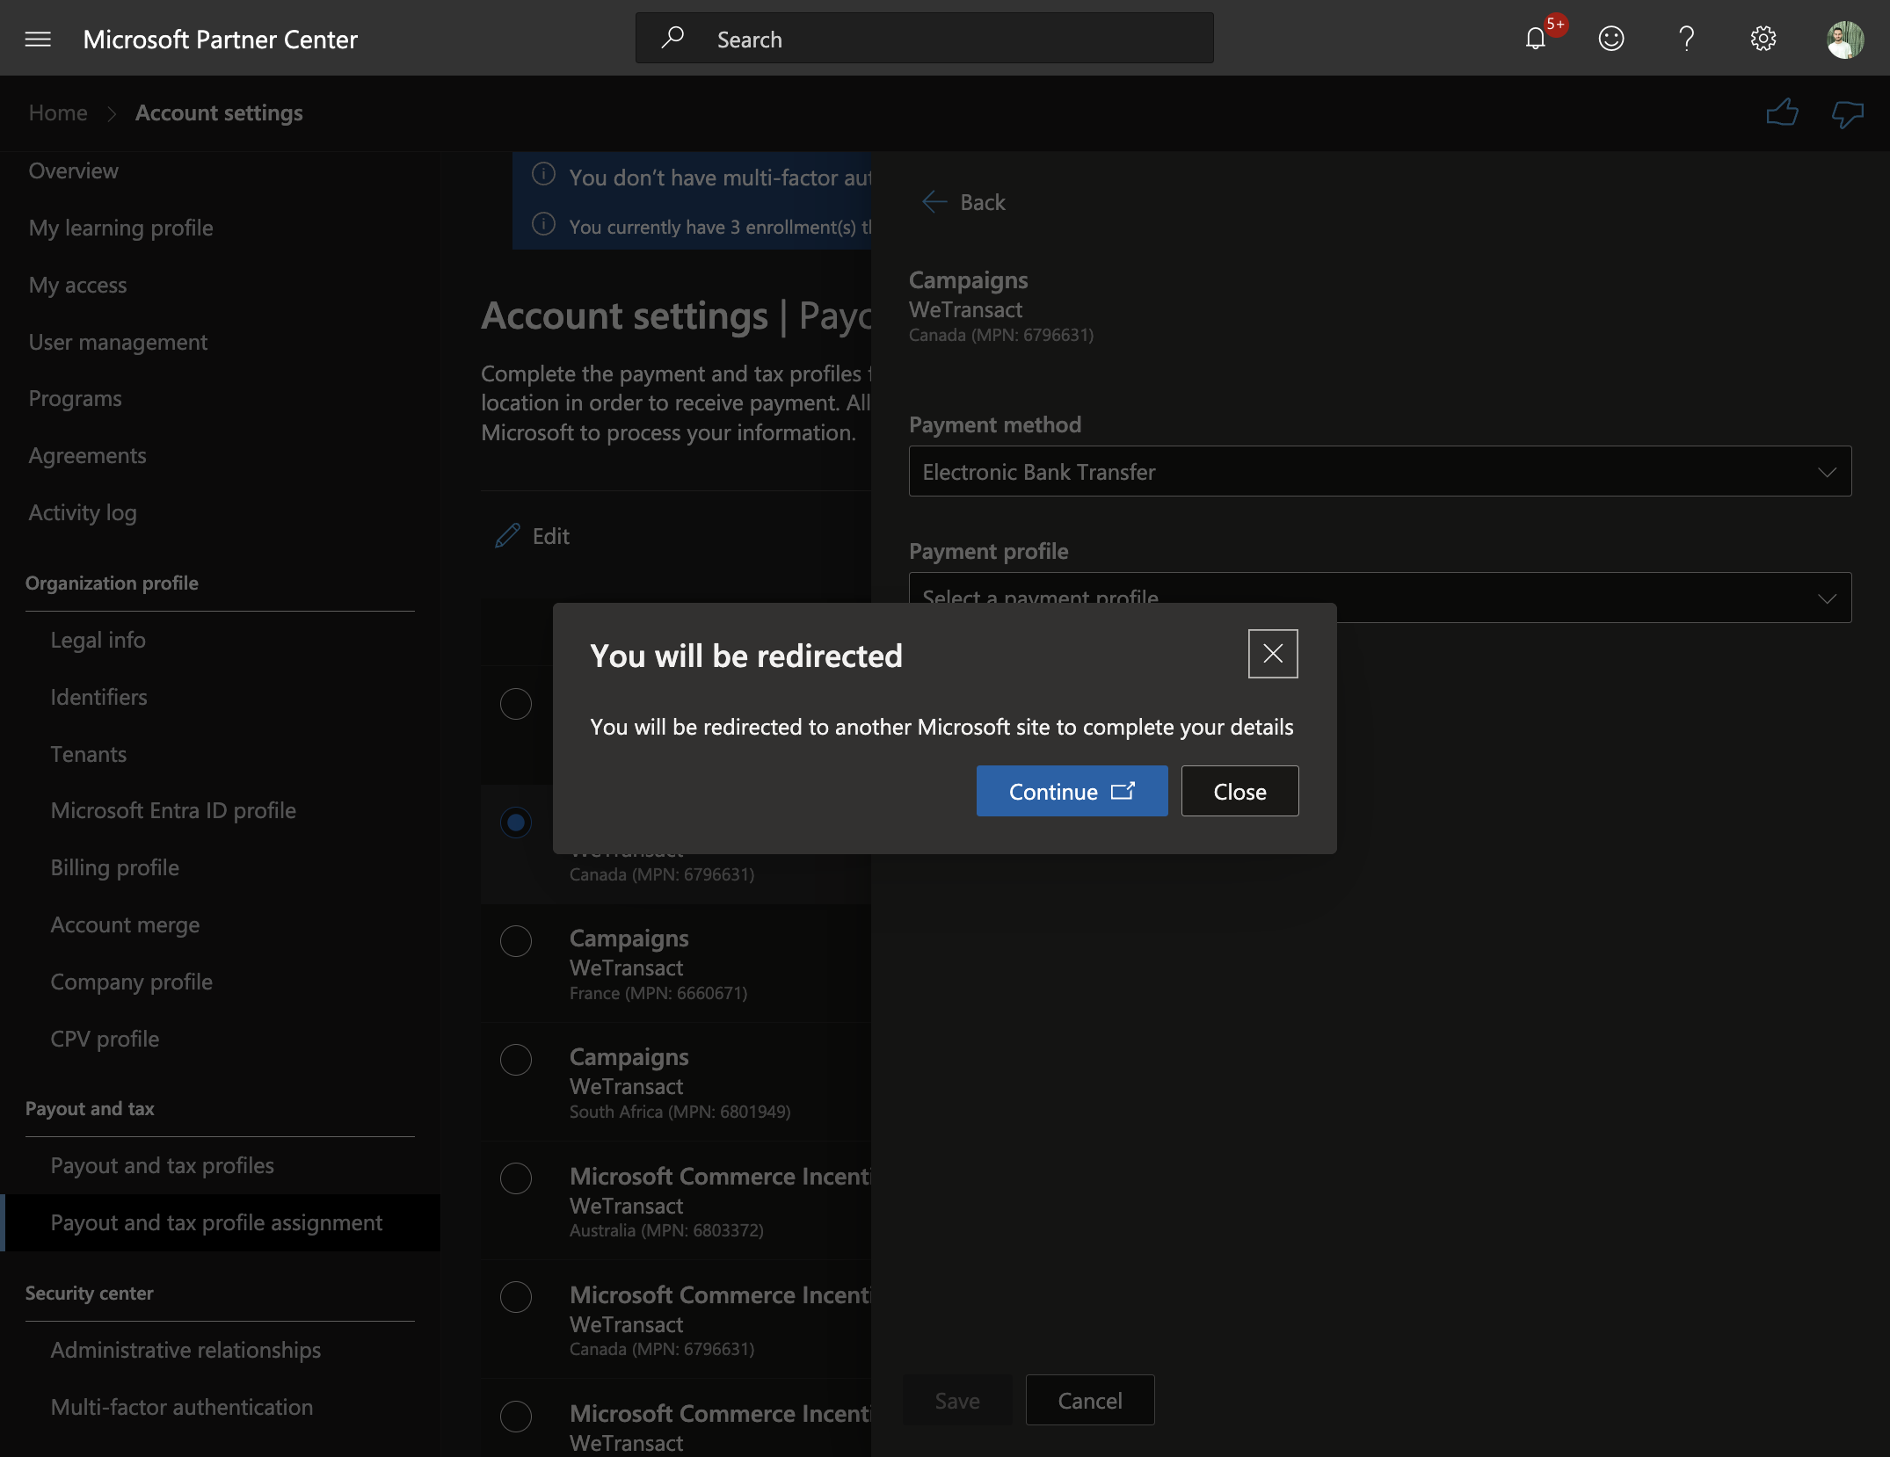
Task: Open the settings gear
Action: coord(1763,39)
